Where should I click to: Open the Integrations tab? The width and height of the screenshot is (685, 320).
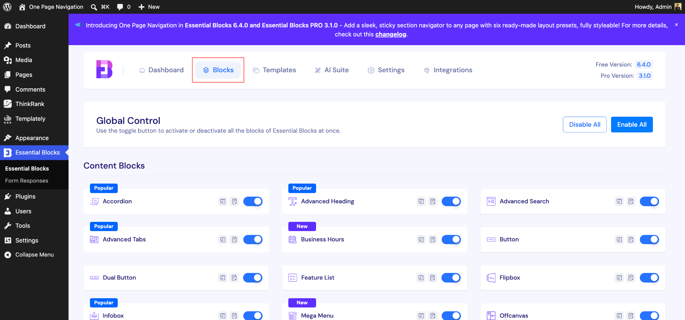(448, 70)
